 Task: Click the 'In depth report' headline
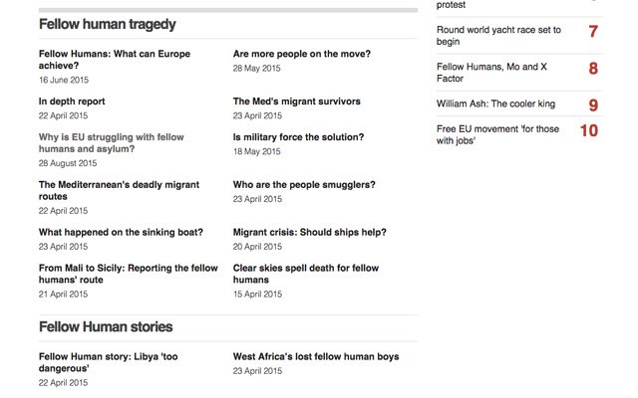[72, 101]
